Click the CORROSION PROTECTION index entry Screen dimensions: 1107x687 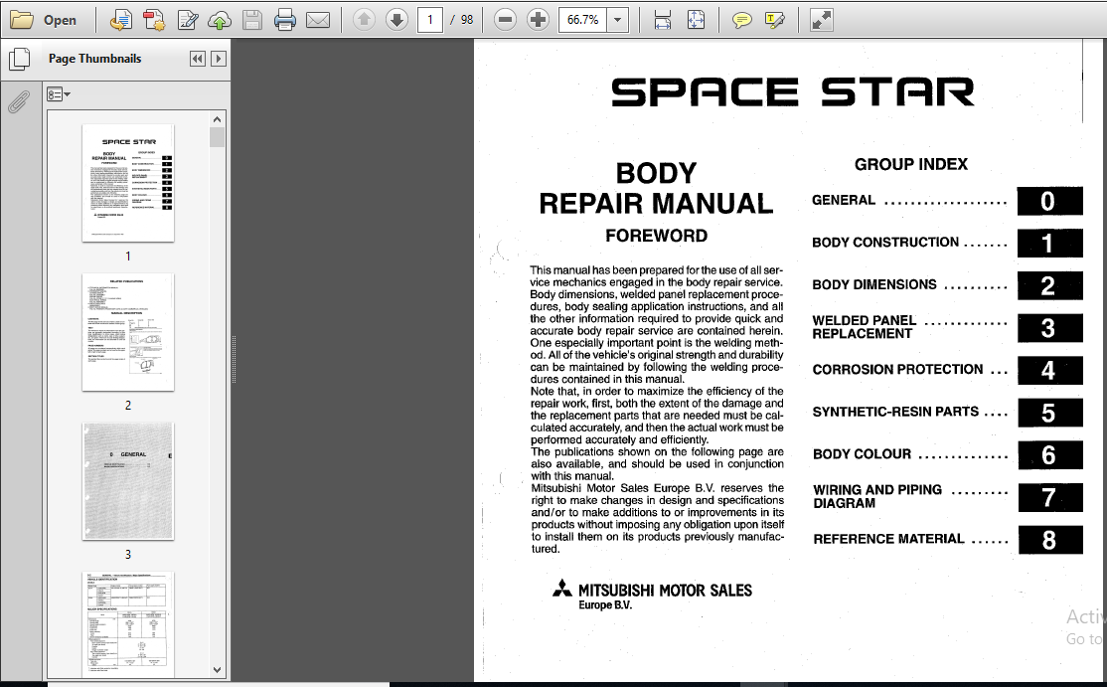tap(897, 369)
